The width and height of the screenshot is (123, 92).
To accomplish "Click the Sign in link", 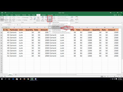I will tap(115, 15).
